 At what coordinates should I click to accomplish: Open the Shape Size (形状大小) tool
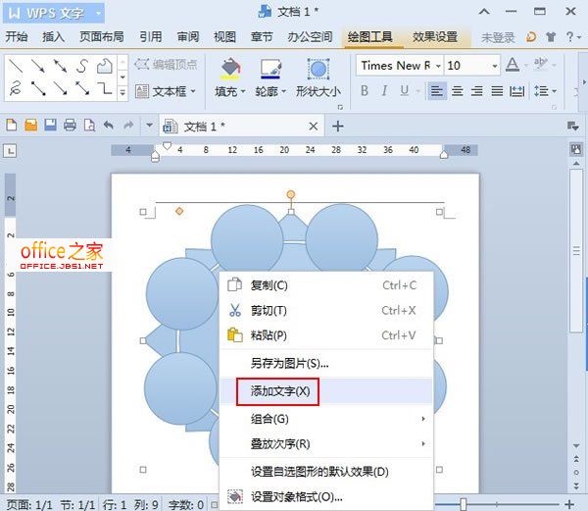click(x=318, y=78)
